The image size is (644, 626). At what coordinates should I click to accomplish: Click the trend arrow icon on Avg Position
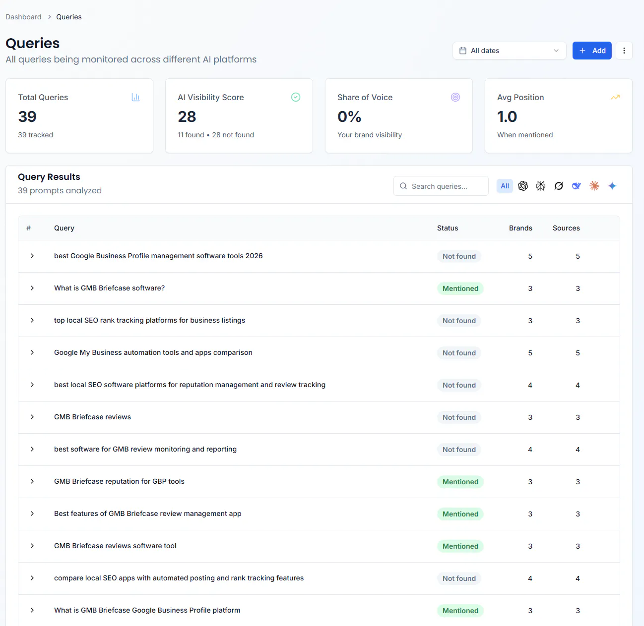(x=615, y=97)
